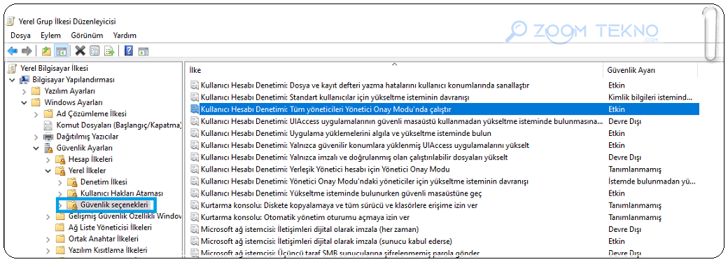Select 'Yalnızca imzalı ve doğrulanmış' policy
The width and height of the screenshot is (728, 262).
(x=354, y=157)
